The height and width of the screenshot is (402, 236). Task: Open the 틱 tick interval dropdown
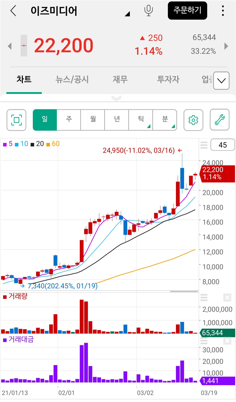pos(141,120)
